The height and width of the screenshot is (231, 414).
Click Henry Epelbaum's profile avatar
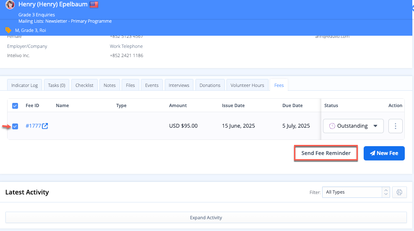[x=10, y=5]
